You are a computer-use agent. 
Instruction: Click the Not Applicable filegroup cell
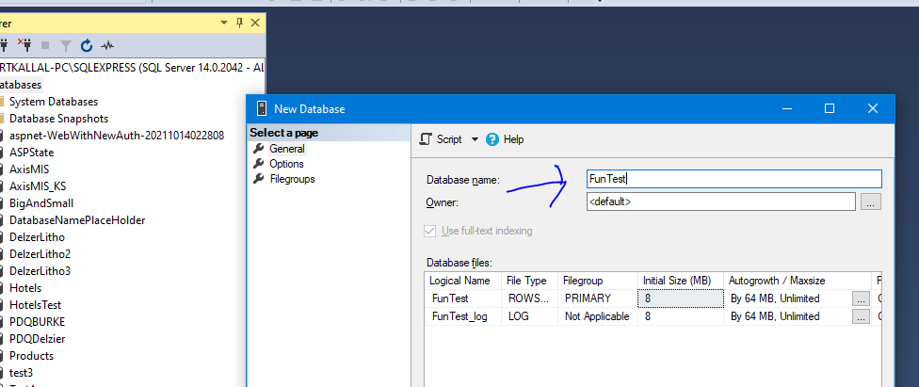click(x=597, y=316)
